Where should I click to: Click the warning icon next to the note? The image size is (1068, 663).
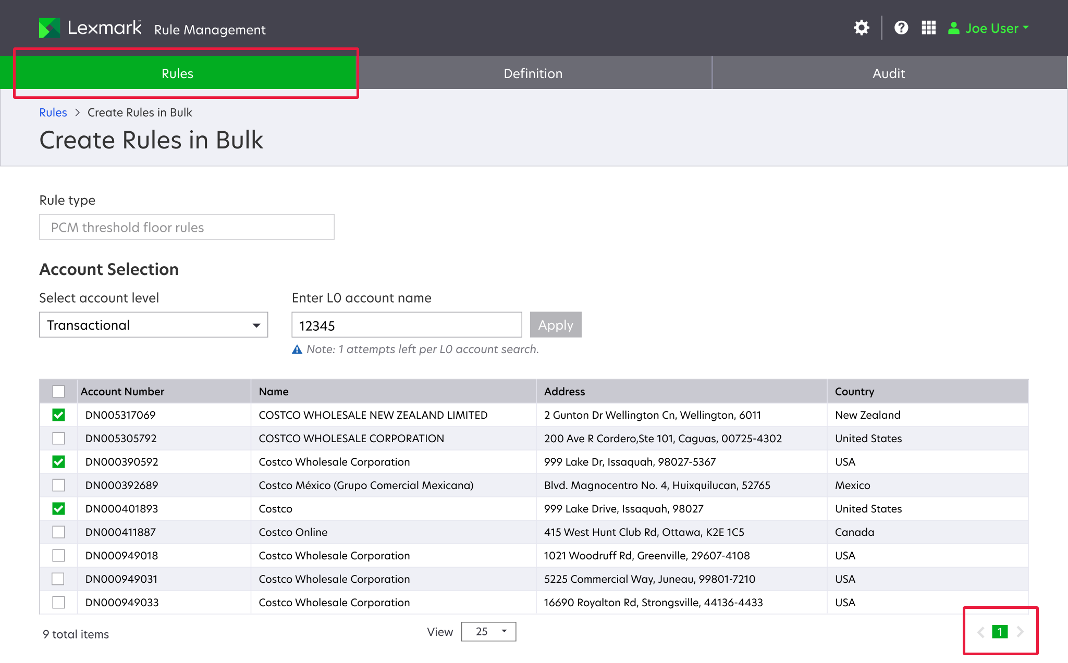(x=297, y=349)
